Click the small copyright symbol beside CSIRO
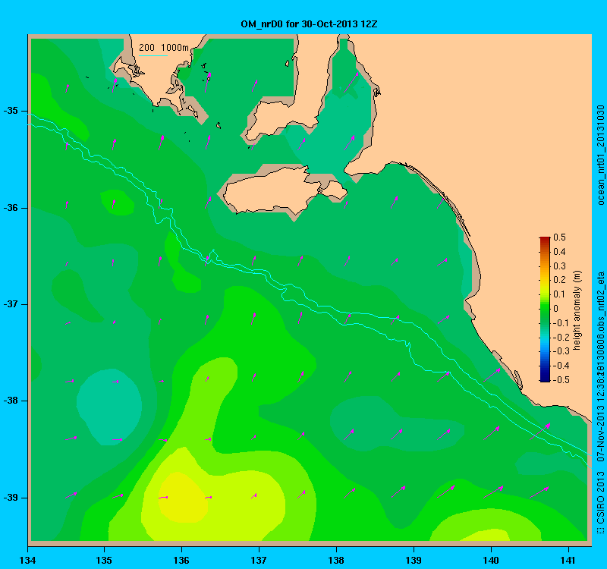Screen dimensions: 607x569 [600, 530]
